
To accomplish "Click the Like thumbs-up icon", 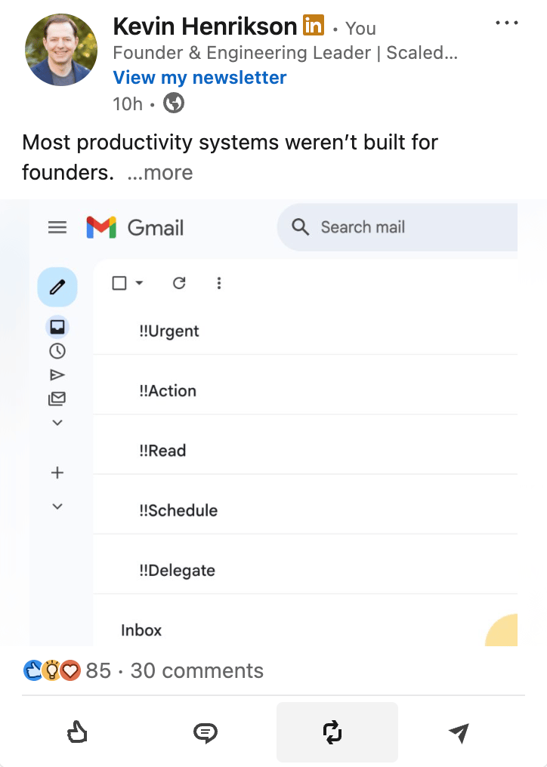I will [x=77, y=732].
